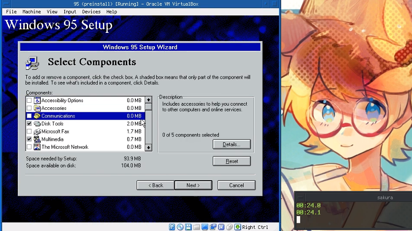Check The Microsoft Network checkbox
The height and width of the screenshot is (231, 412).
click(x=29, y=147)
